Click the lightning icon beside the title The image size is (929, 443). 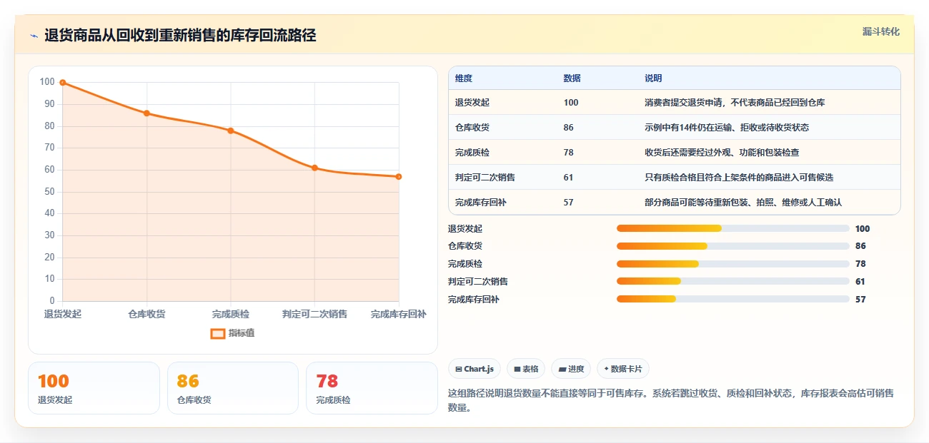click(x=34, y=36)
